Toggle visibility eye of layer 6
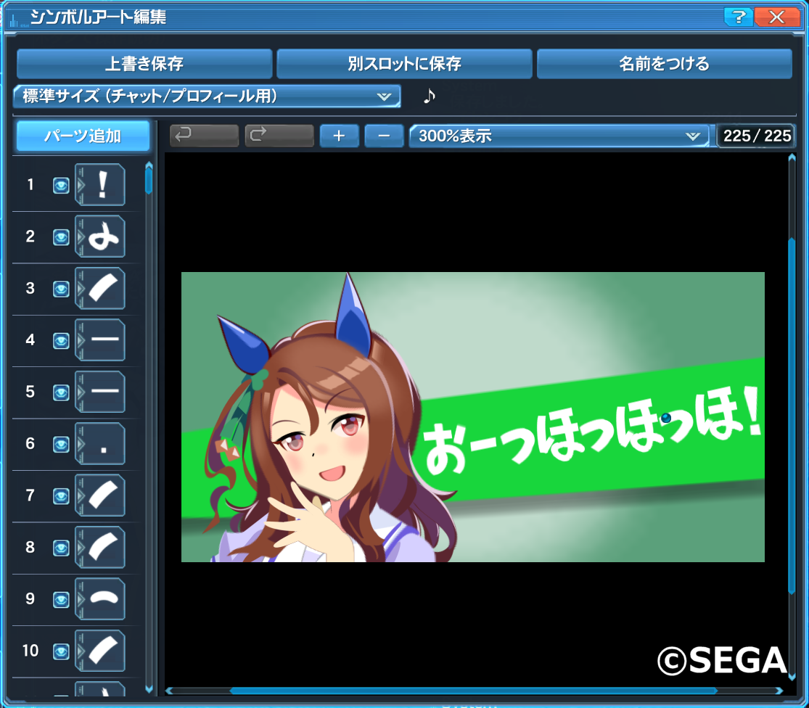The image size is (809, 708). (61, 444)
